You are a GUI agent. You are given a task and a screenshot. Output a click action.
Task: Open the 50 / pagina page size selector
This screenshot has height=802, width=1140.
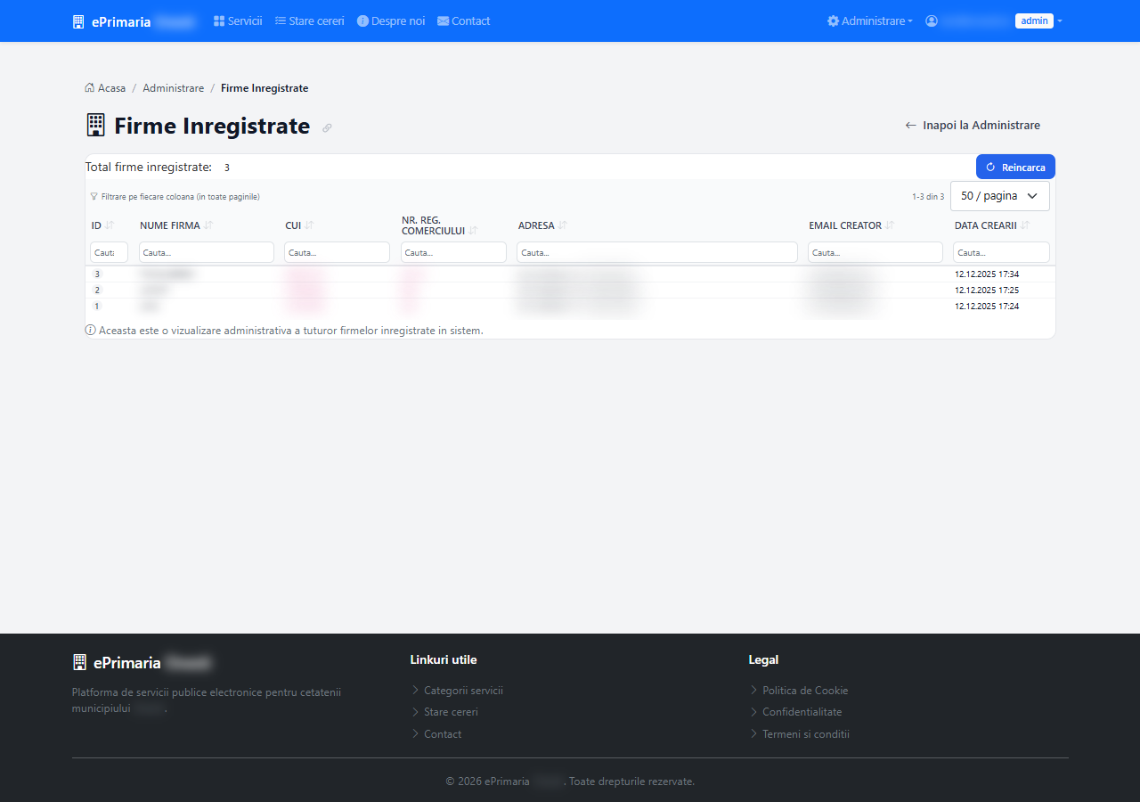tap(1000, 196)
